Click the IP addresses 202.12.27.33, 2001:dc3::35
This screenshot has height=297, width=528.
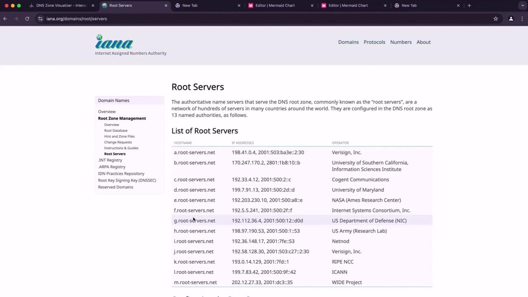pyautogui.click(x=262, y=283)
